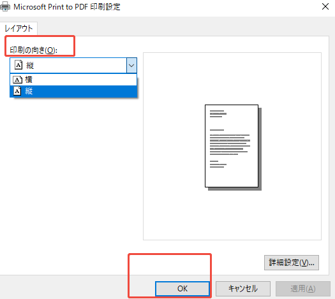Click the portrait page icon beside highlighted 縦
The width and height of the screenshot is (335, 299).
[x=17, y=91]
